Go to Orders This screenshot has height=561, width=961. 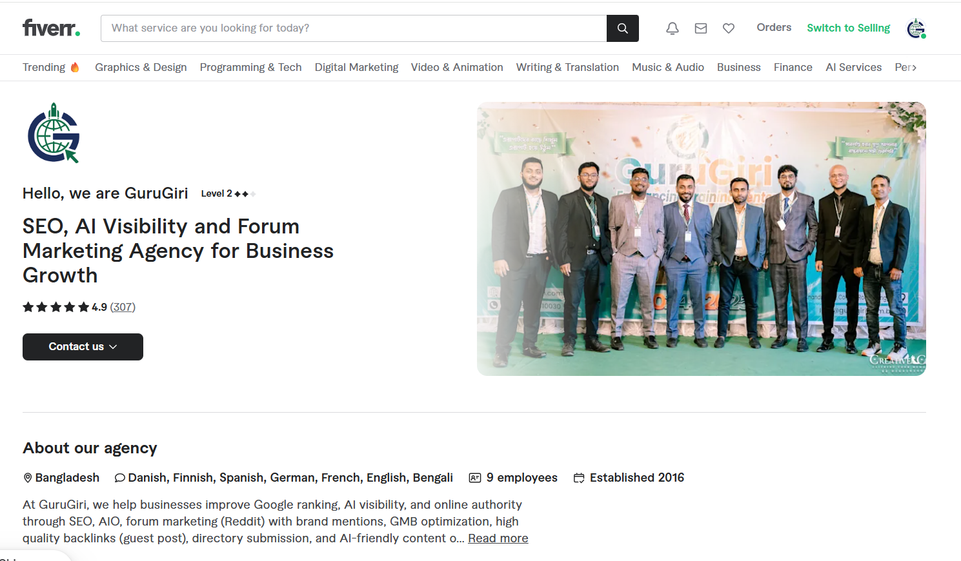(x=774, y=27)
